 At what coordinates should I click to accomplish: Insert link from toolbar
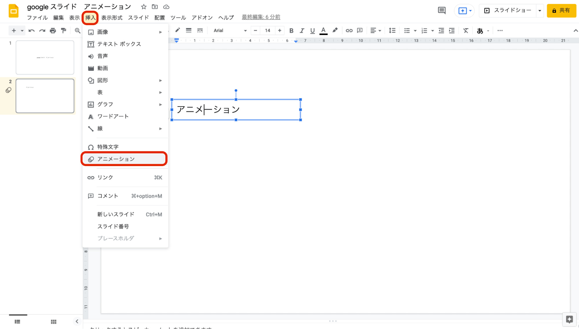click(x=349, y=30)
